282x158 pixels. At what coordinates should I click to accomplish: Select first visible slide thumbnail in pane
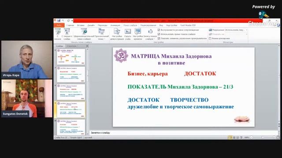coord(71,57)
